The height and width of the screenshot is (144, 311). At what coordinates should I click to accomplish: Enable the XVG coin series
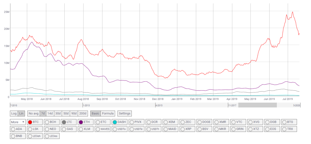pyautogui.click(x=255, y=122)
